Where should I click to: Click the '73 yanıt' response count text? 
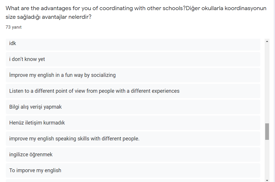click(14, 27)
